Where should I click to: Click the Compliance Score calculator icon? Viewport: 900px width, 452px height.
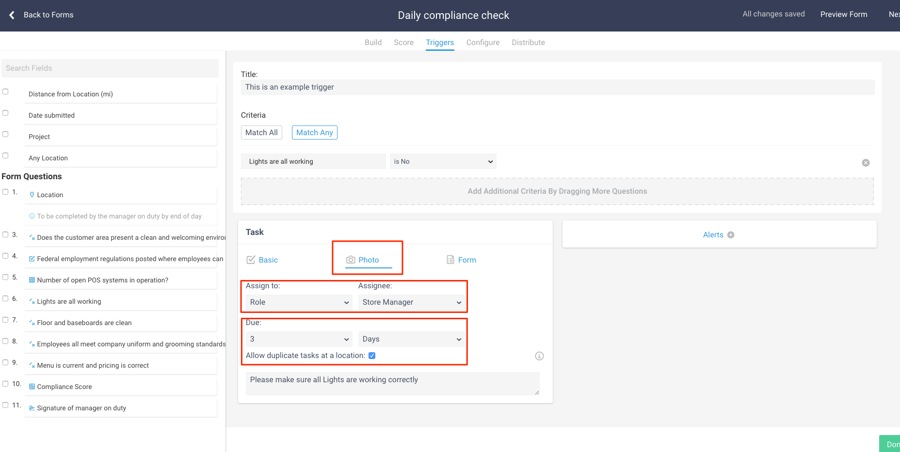[32, 387]
